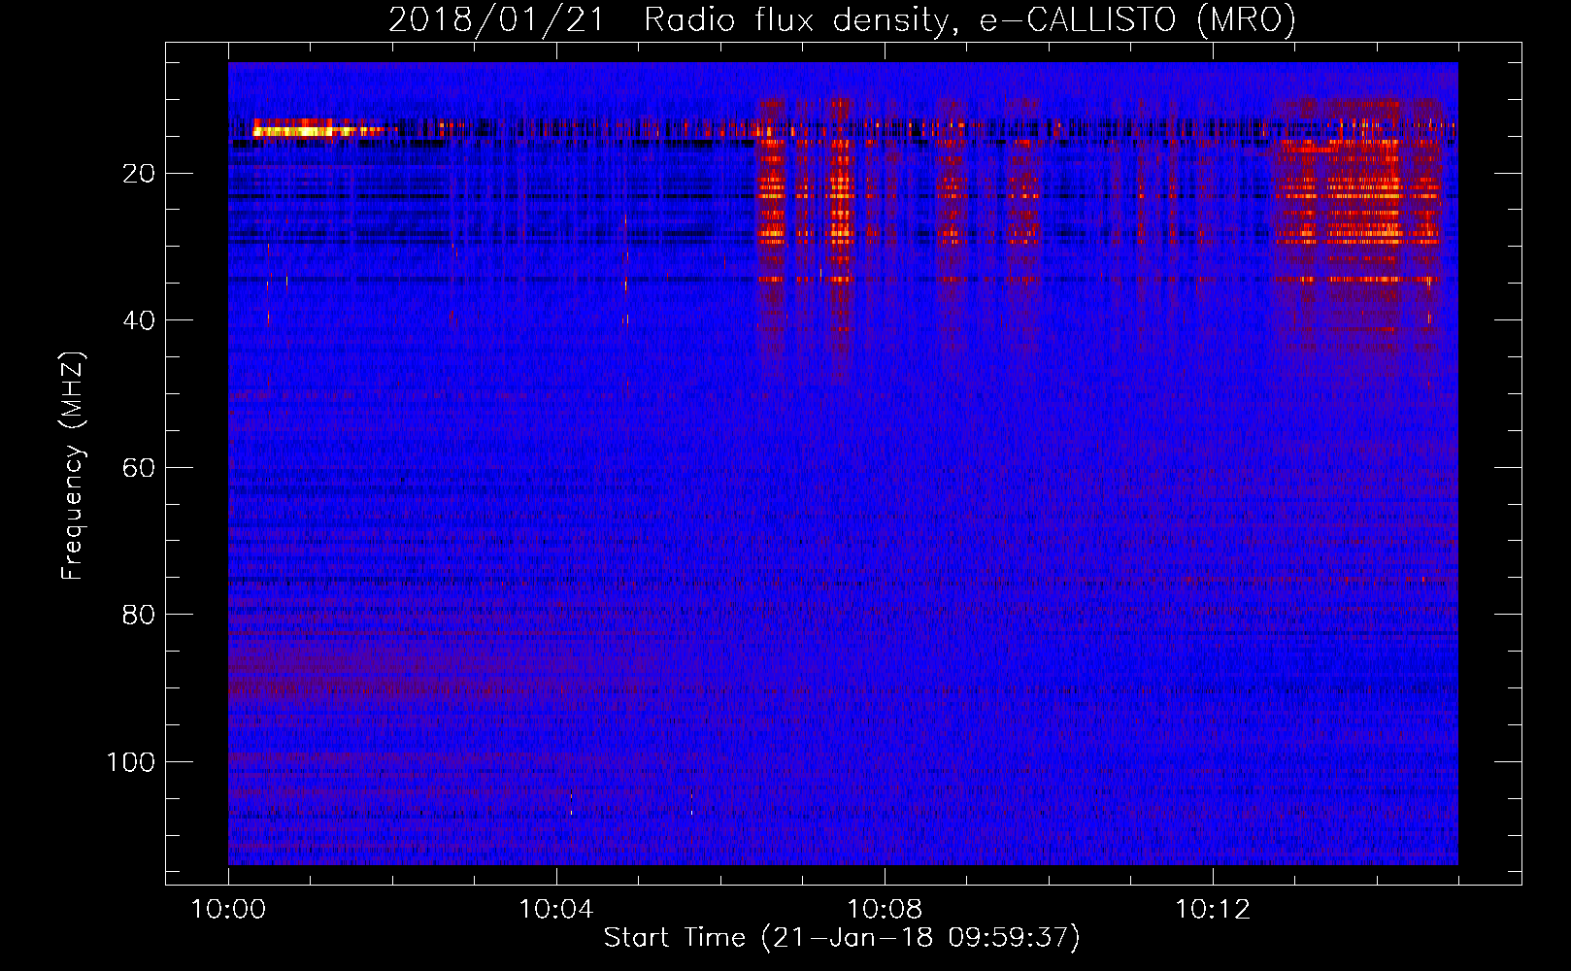Click the "100" frequency tick label
The height and width of the screenshot is (971, 1571).
point(131,762)
